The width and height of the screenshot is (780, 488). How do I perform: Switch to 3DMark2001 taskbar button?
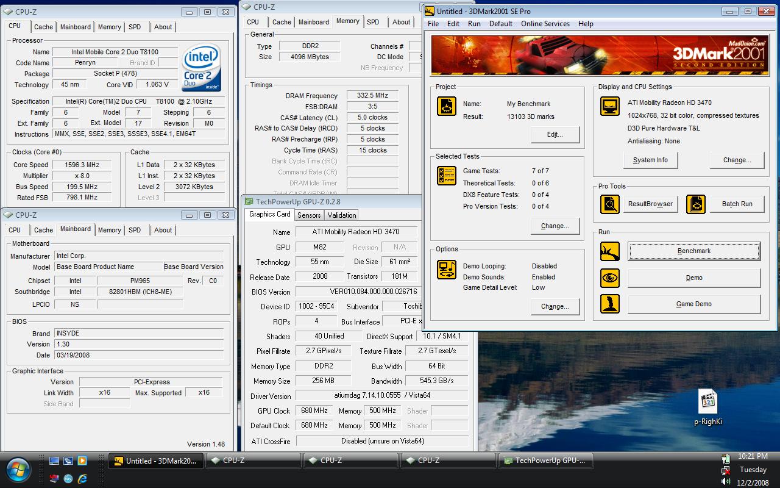coord(156,461)
